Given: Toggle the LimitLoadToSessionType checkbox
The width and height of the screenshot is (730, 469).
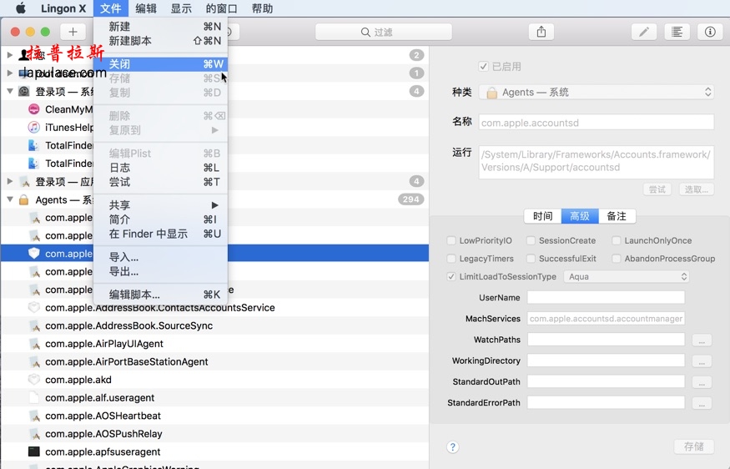Looking at the screenshot, I should pos(451,276).
